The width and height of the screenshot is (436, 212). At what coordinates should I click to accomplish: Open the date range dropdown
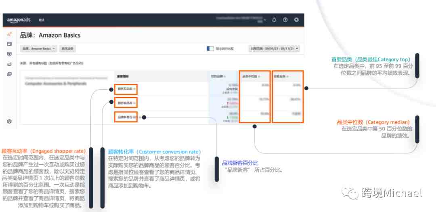click(x=274, y=48)
